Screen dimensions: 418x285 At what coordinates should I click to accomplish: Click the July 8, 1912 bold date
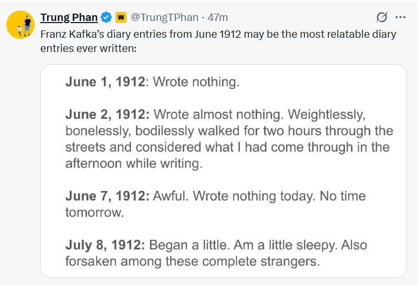[105, 245]
